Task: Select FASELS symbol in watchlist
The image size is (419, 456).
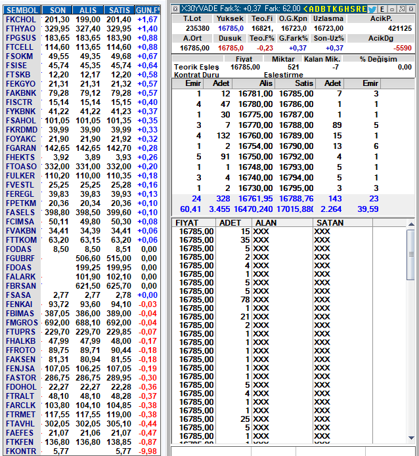Action: point(20,213)
